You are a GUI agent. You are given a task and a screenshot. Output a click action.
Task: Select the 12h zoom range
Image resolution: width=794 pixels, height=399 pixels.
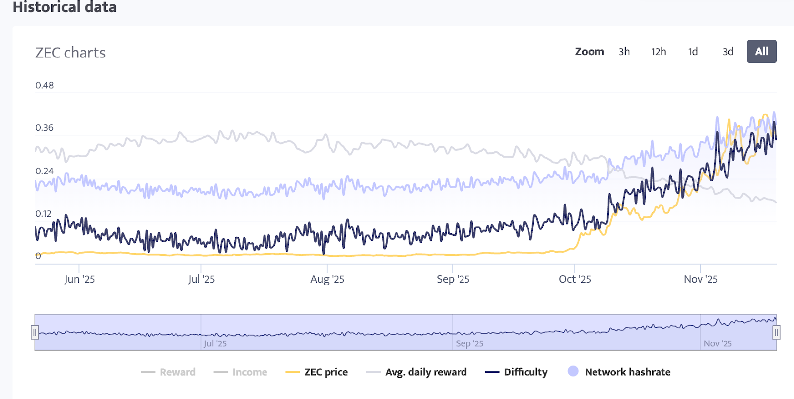[x=659, y=52]
